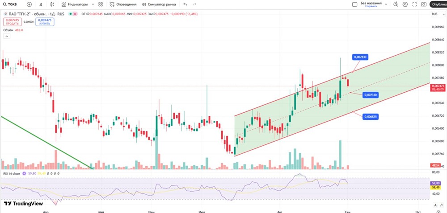Click the purple RSI loading circle icon
The width and height of the screenshot is (447, 213).
pyautogui.click(x=24, y=173)
